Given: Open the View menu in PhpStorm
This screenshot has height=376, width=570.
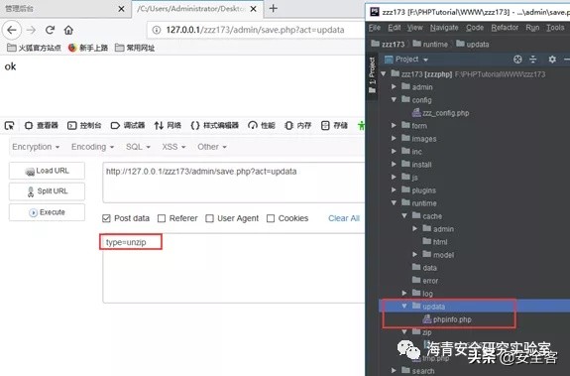Looking at the screenshot, I should (x=414, y=28).
